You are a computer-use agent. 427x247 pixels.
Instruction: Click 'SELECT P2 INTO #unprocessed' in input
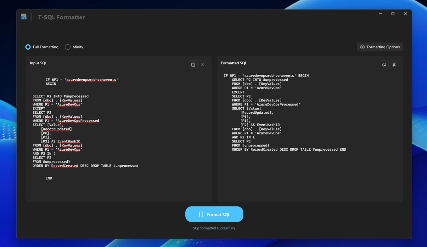(60, 96)
